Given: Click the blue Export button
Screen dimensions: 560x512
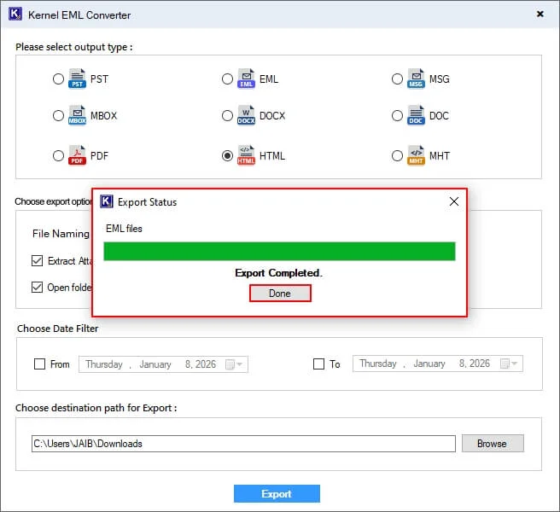Looking at the screenshot, I should pyautogui.click(x=277, y=493).
